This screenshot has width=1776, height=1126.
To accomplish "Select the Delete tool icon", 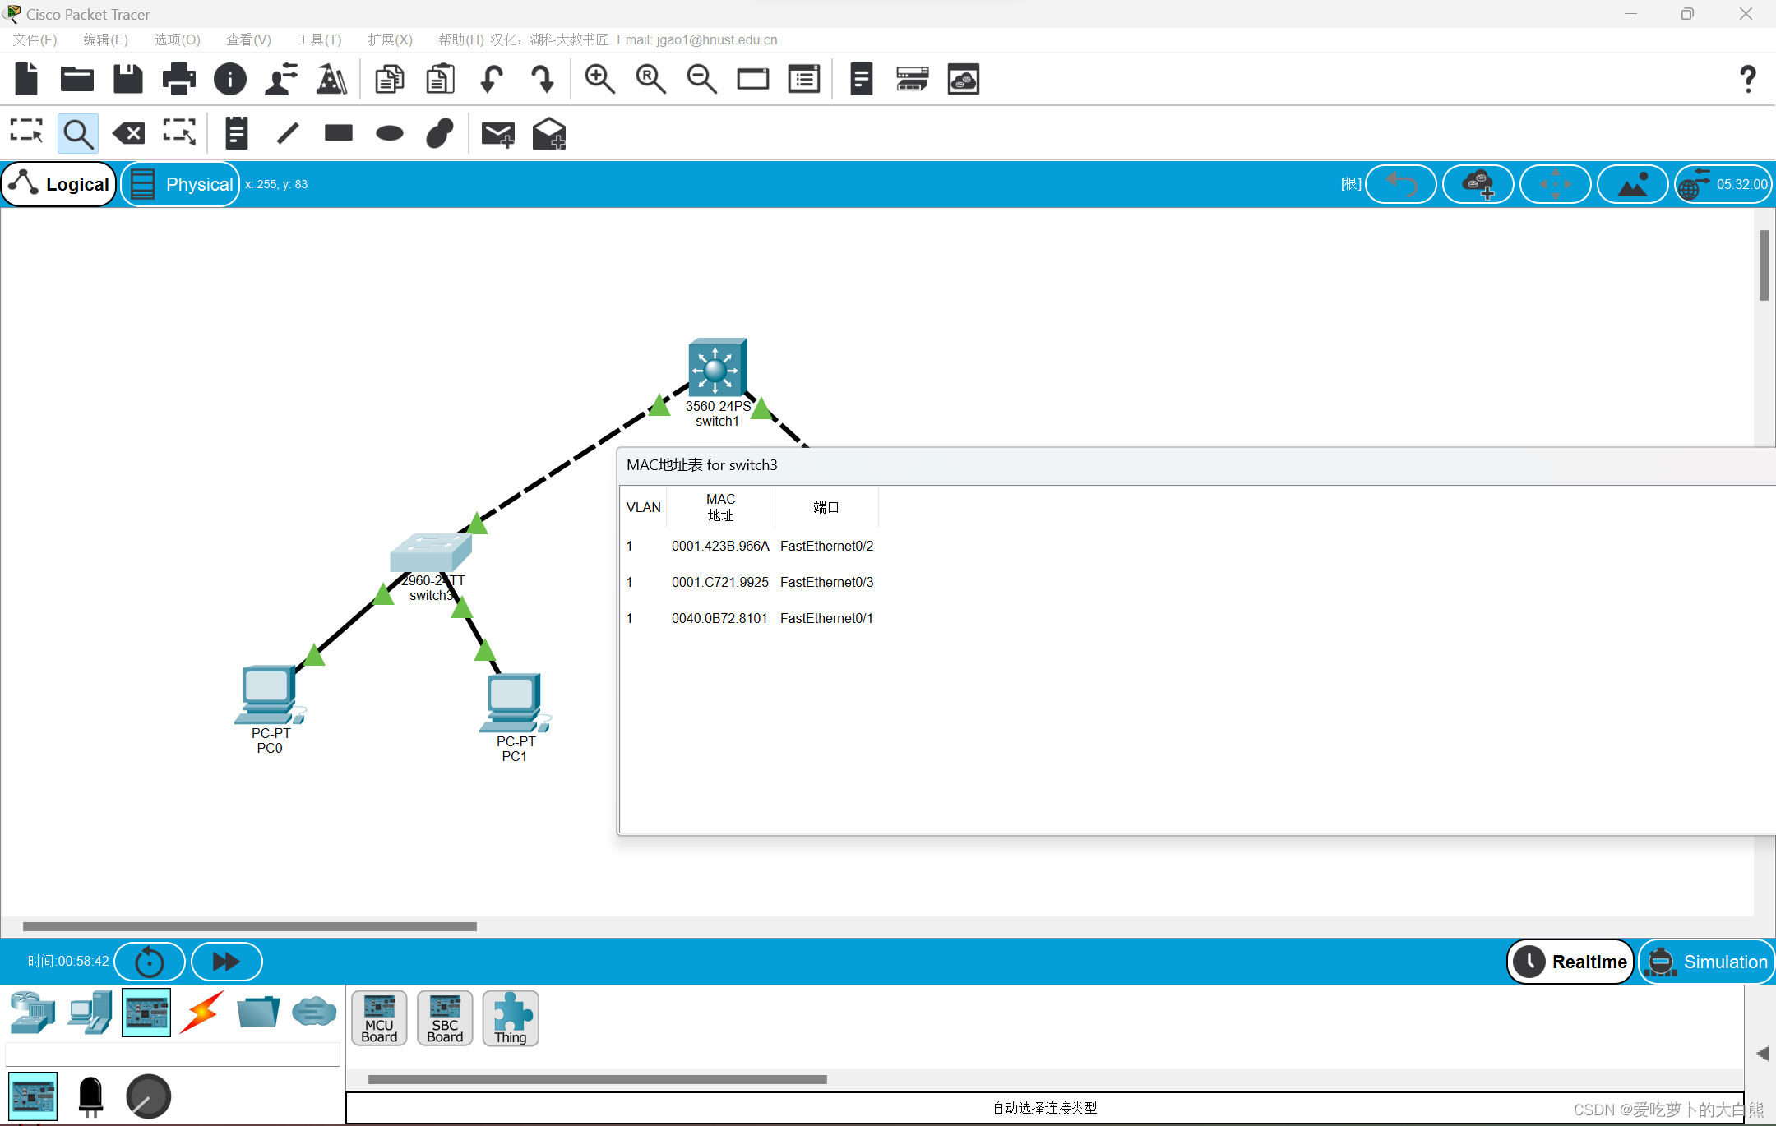I will 129,132.
